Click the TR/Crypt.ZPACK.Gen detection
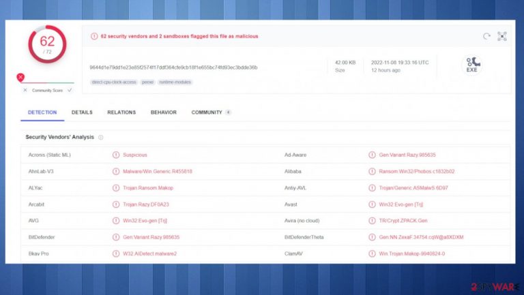The image size is (524, 295). [403, 221]
